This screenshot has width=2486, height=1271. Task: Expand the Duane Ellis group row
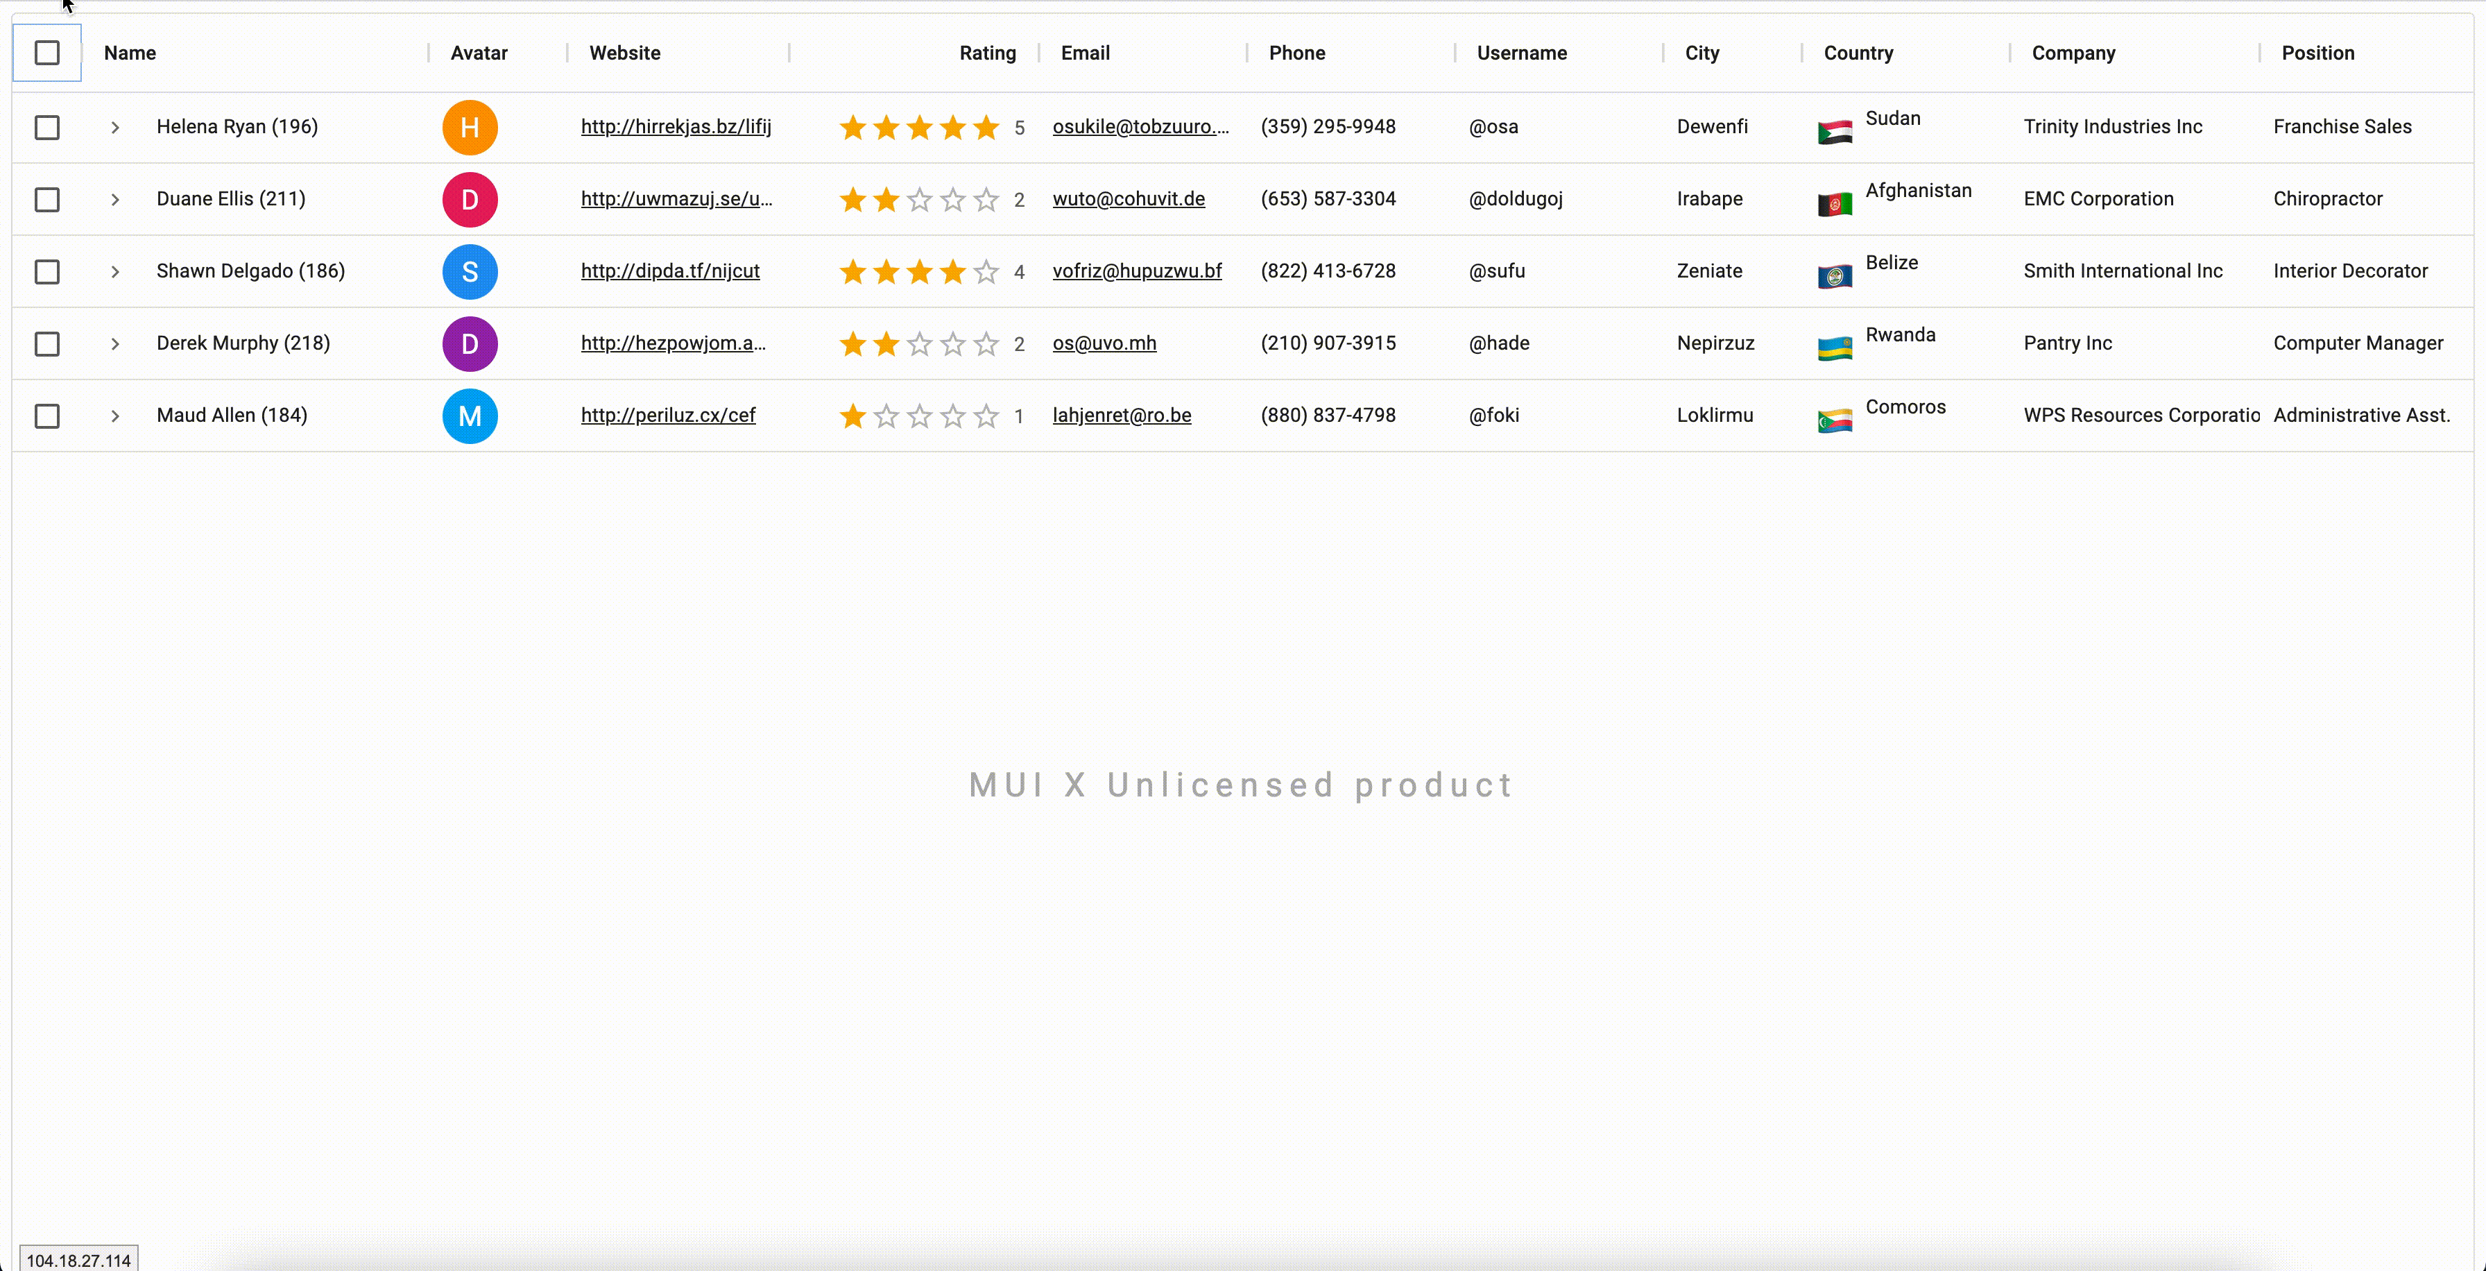(115, 200)
